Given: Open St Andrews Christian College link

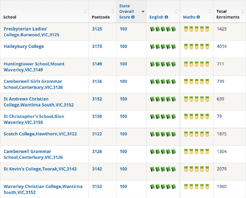Looking at the screenshot, I should [x=39, y=102].
